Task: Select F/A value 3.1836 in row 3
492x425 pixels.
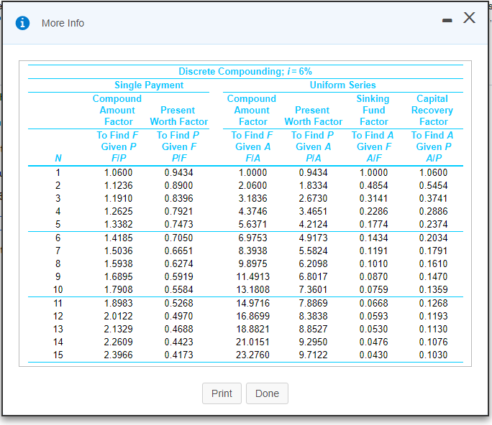Action: pos(252,198)
